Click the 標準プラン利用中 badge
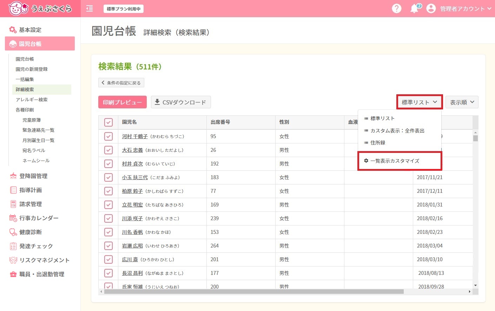 (124, 9)
